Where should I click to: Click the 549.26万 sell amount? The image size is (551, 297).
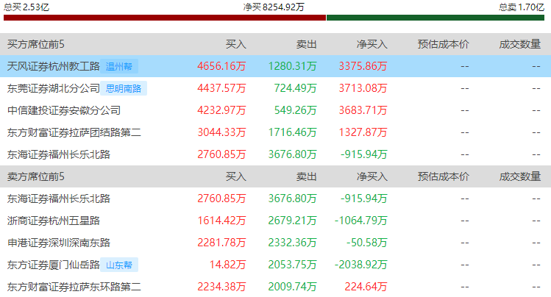click(x=295, y=110)
